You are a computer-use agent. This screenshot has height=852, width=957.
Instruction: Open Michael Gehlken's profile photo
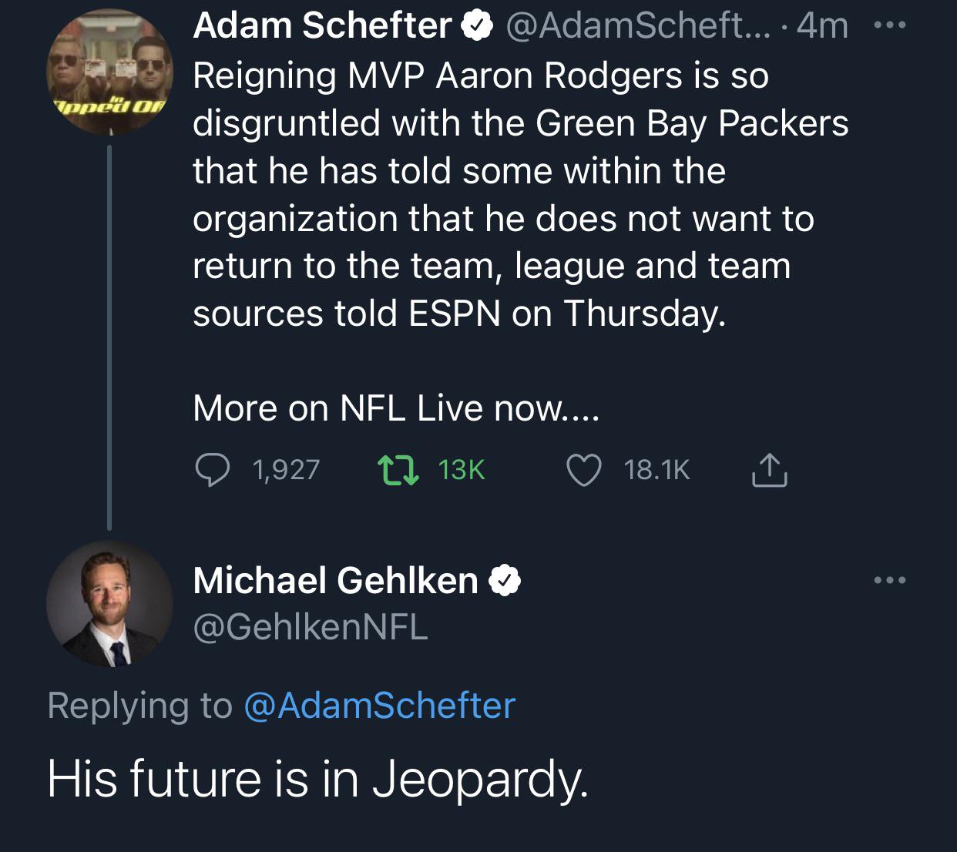point(109,603)
